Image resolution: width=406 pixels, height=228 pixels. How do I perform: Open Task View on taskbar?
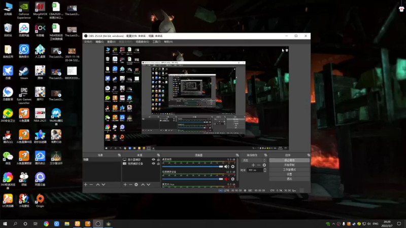coord(36,223)
